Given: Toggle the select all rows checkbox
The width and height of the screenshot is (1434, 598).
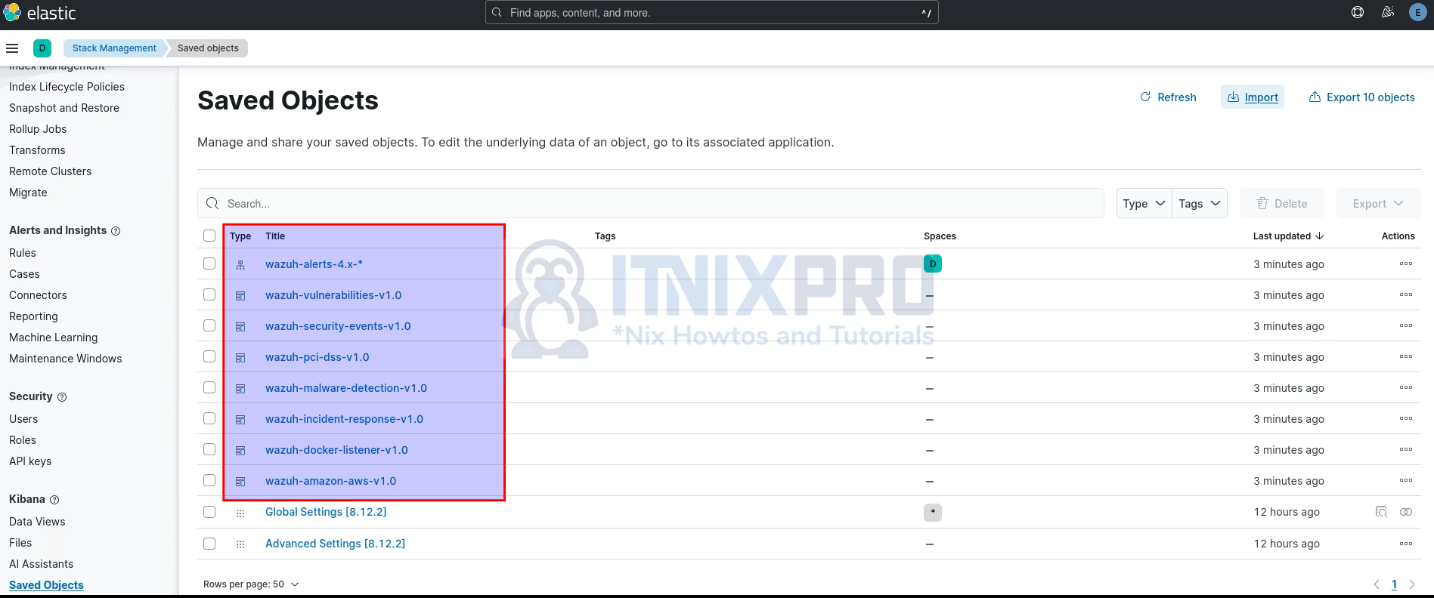Looking at the screenshot, I should click(x=209, y=236).
